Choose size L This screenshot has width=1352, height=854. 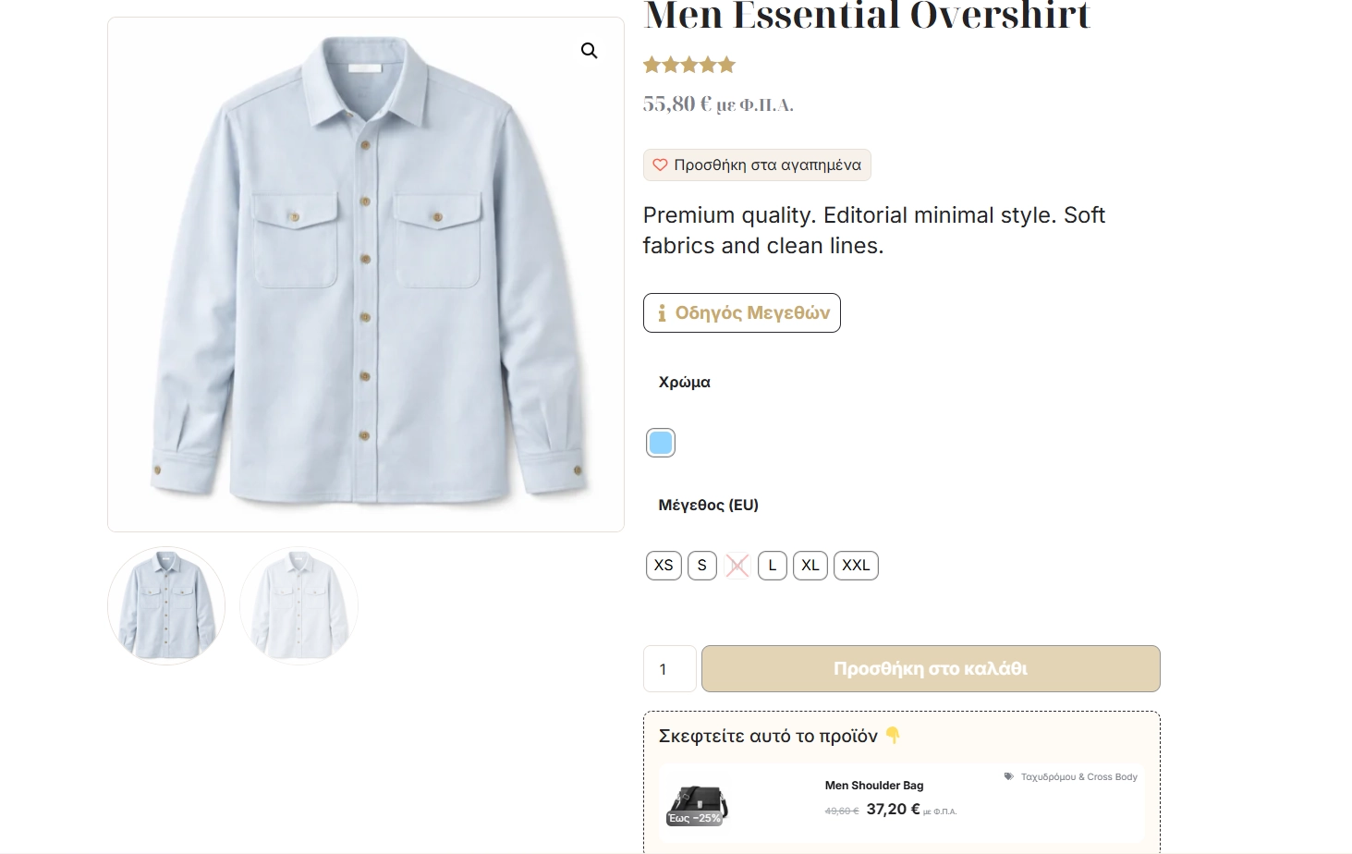[x=773, y=566]
